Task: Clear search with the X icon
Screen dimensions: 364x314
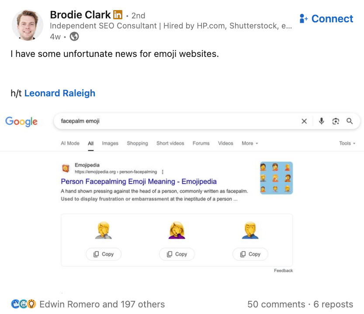Action: (304, 121)
